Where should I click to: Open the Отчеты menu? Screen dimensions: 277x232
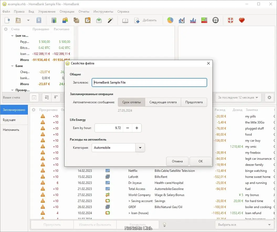point(84,12)
